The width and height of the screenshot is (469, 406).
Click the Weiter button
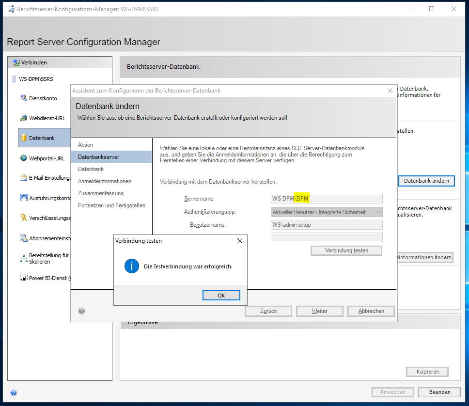coord(319,311)
